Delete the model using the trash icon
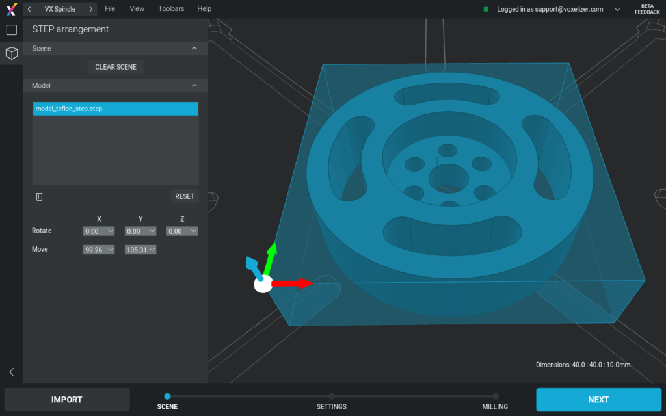 39,196
